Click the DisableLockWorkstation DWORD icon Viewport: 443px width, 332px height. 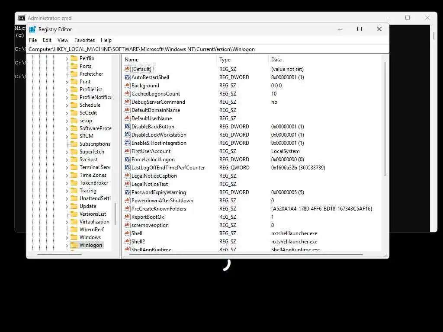127,135
